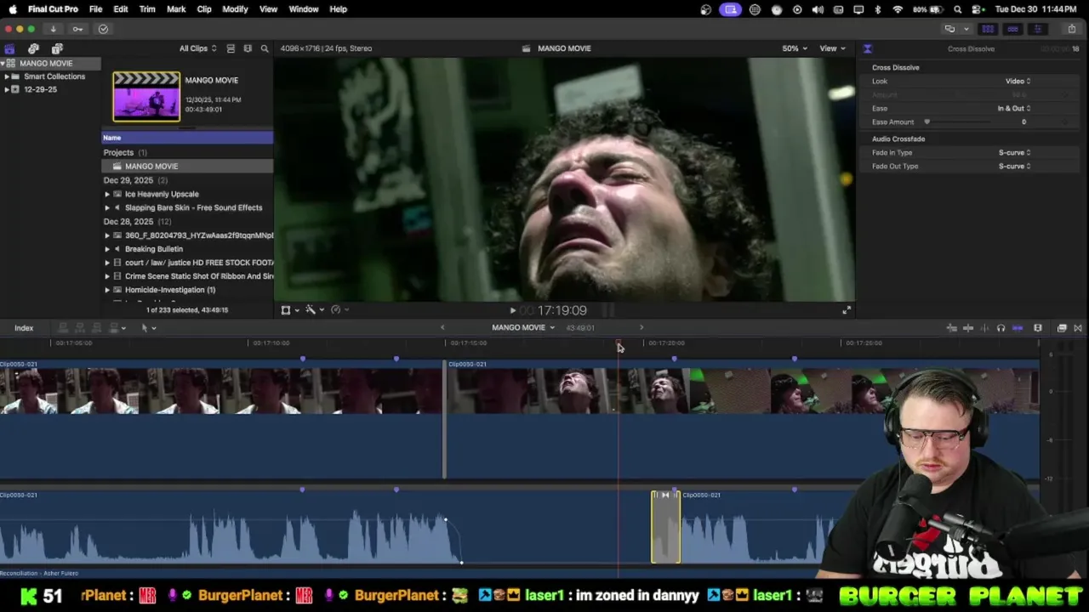Screen dimensions: 1089x612
Task: Click the Share export button
Action: coord(1074,29)
